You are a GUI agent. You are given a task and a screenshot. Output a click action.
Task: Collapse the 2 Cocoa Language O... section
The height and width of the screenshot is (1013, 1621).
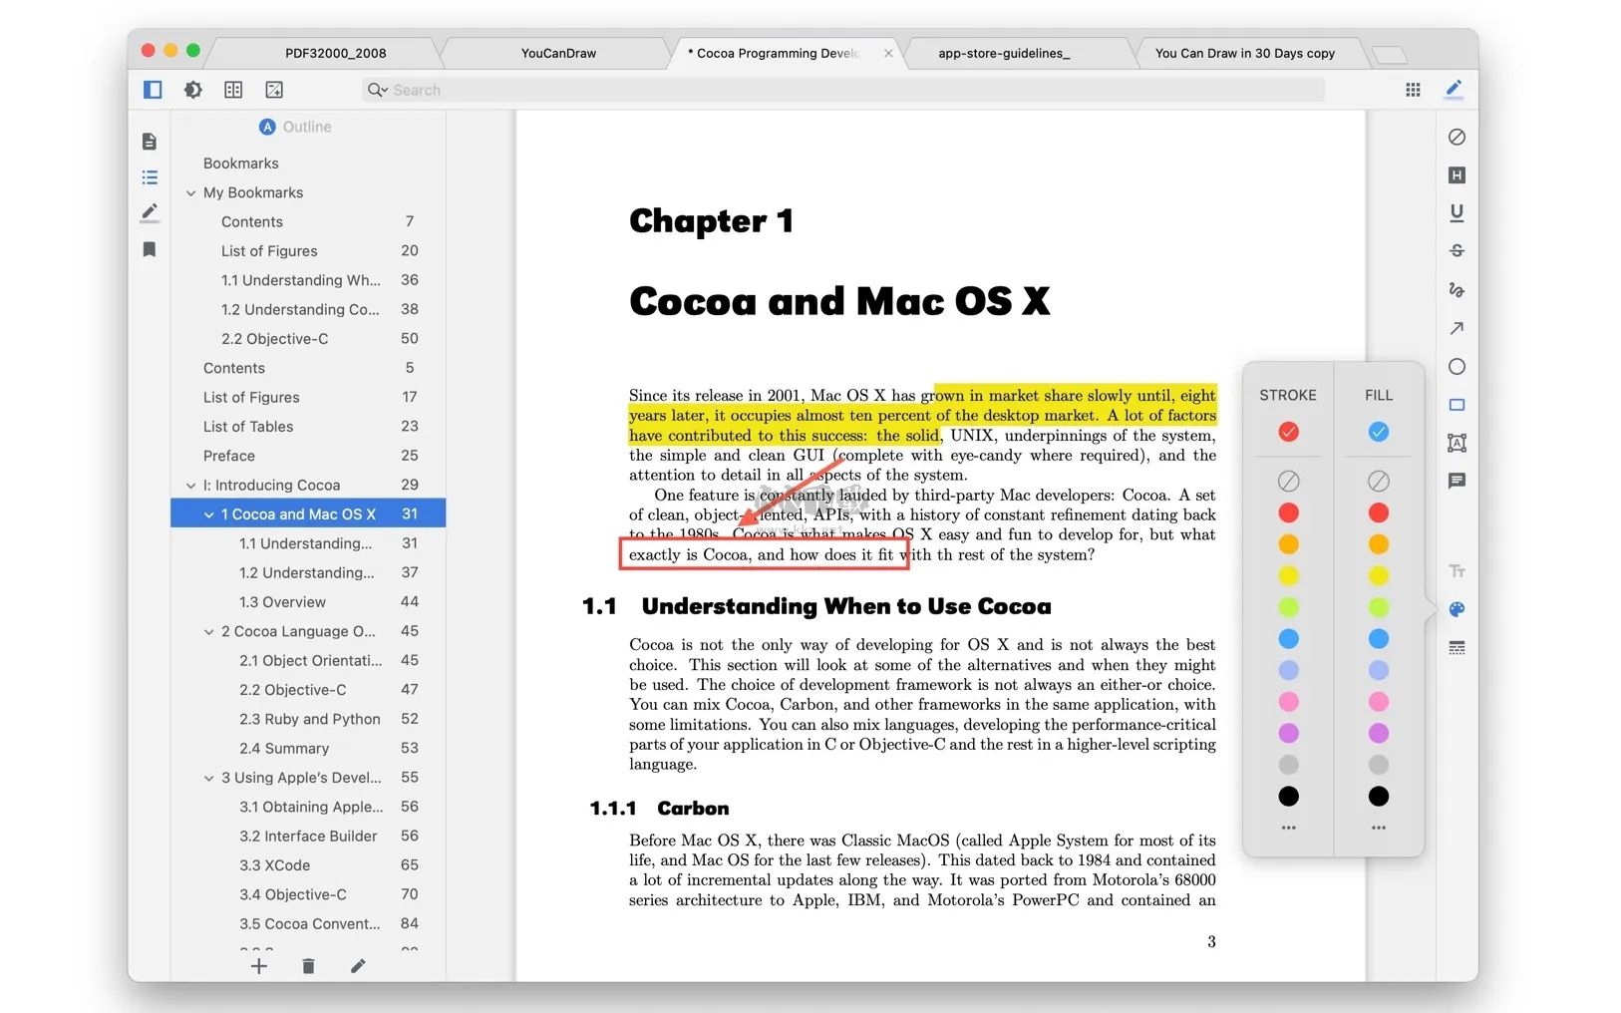click(x=208, y=631)
